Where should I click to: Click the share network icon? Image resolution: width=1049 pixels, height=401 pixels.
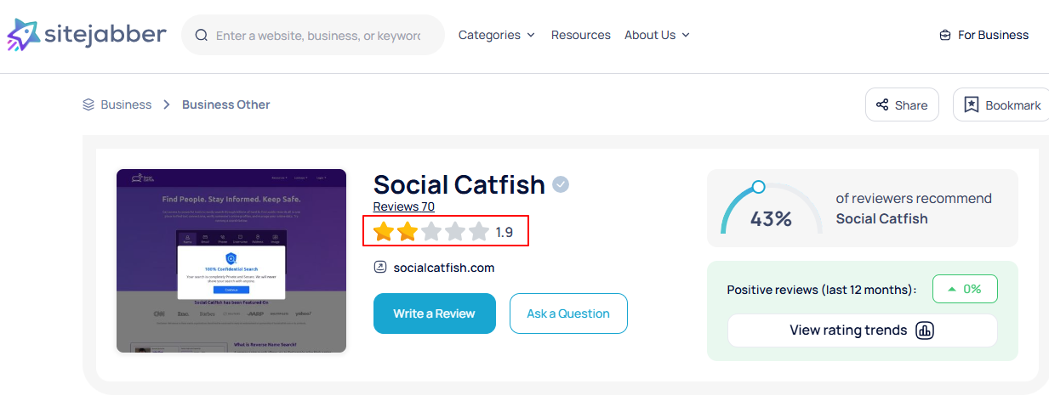[x=882, y=105]
